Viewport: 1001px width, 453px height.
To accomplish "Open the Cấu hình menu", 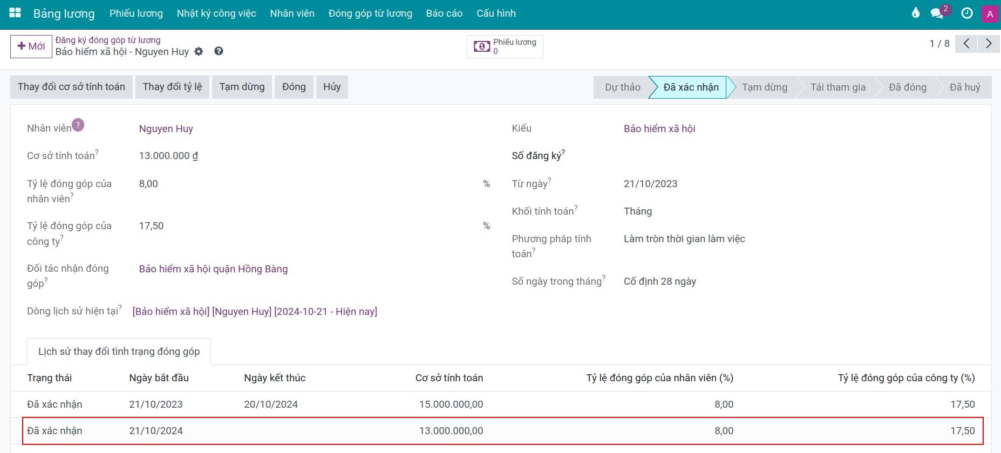I will (x=496, y=13).
